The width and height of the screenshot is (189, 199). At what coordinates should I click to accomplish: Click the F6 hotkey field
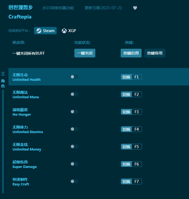tap(137, 164)
